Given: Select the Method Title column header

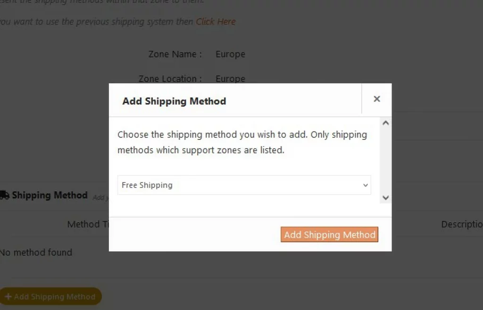Looking at the screenshot, I should click(x=88, y=224).
